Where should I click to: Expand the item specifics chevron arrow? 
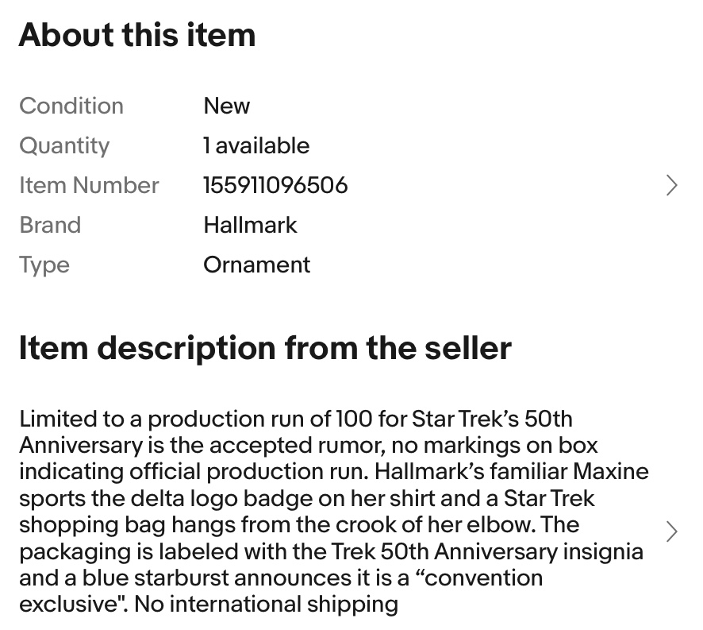pyautogui.click(x=671, y=185)
